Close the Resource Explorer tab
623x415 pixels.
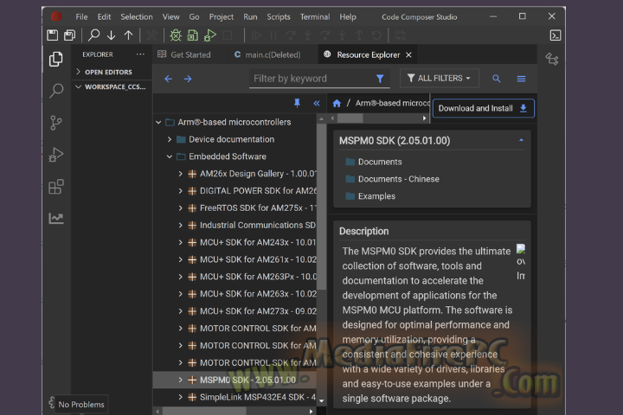pos(408,54)
